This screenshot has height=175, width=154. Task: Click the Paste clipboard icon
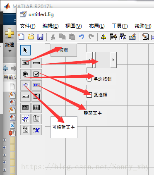tap(72, 37)
